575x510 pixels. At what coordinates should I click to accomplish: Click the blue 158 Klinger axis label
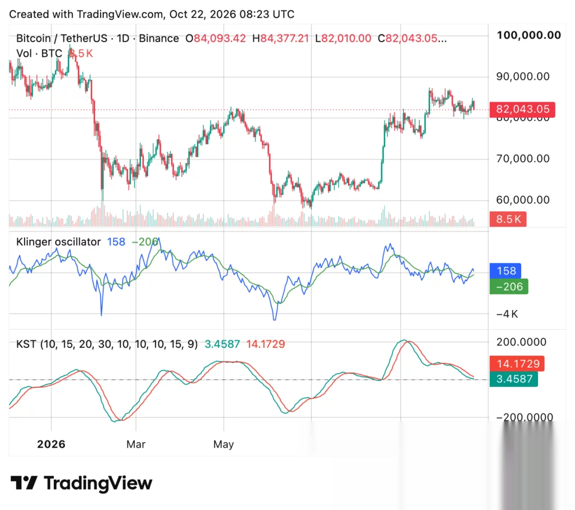coord(506,271)
